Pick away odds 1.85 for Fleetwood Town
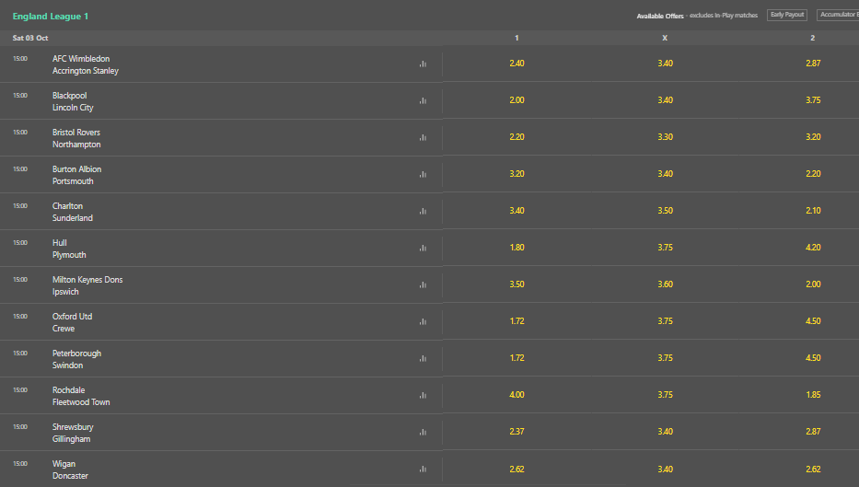 point(813,395)
